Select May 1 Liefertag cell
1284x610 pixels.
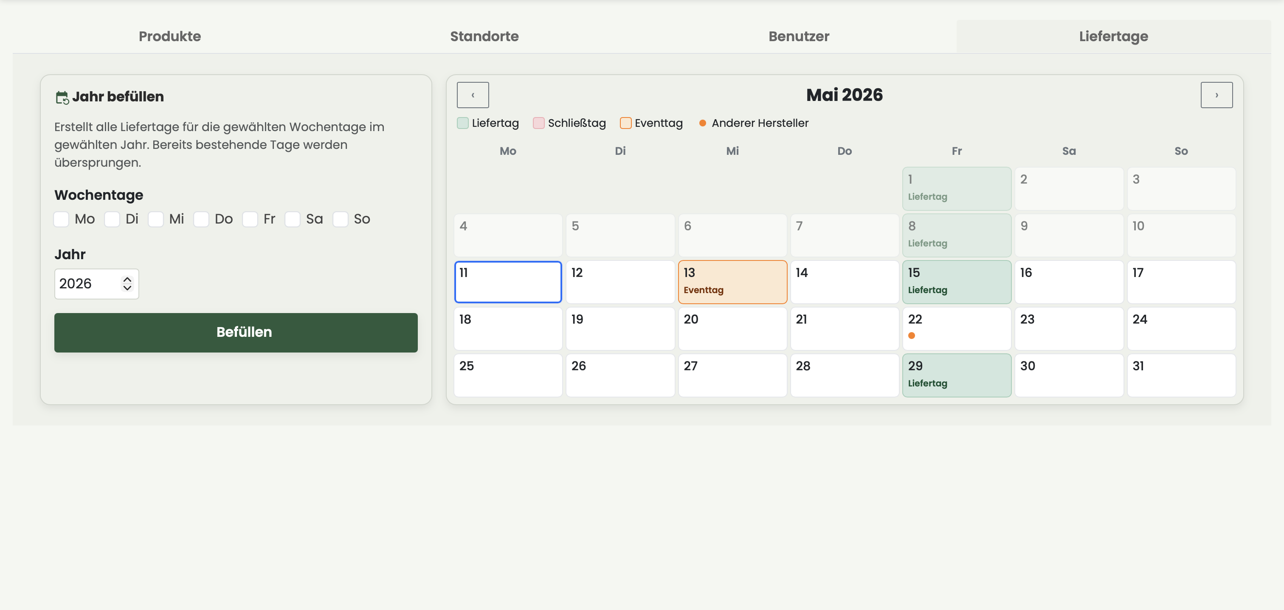click(957, 189)
